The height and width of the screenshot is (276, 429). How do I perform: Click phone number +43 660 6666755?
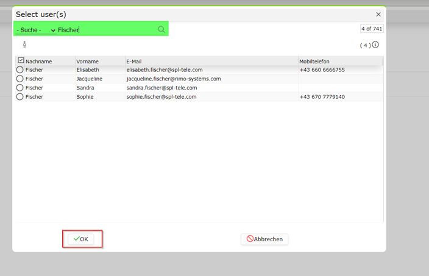click(322, 69)
